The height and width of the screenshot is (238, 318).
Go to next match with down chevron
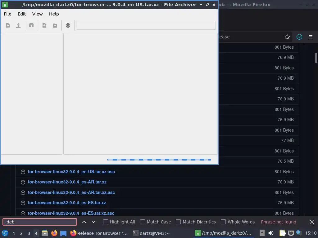[93, 222]
